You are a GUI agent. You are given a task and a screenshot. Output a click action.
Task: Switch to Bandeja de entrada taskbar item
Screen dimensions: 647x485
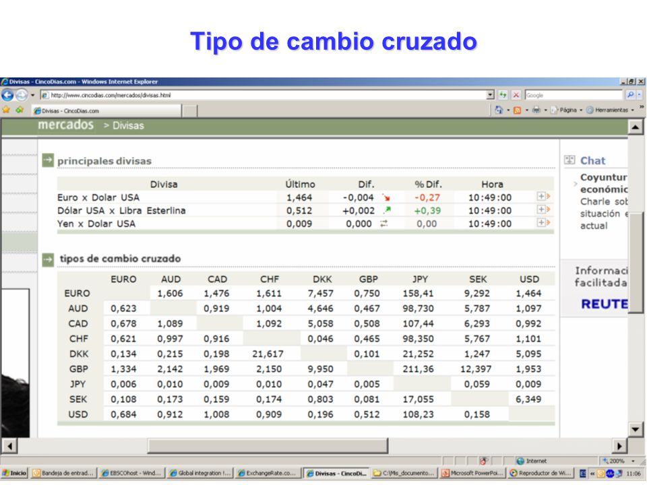click(64, 474)
